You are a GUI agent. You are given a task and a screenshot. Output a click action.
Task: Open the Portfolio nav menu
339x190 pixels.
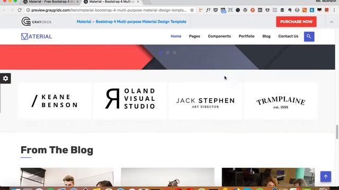246,36
